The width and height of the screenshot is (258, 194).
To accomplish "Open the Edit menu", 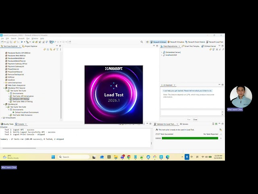I will 7,38.
